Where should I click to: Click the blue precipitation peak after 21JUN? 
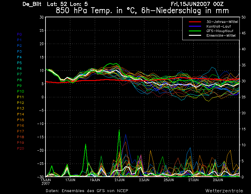(126, 135)
